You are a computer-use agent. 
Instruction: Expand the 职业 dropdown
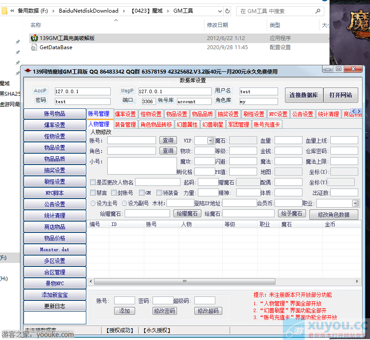tap(355, 203)
